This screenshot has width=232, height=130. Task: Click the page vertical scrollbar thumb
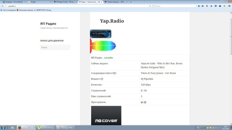pyautogui.click(x=231, y=36)
